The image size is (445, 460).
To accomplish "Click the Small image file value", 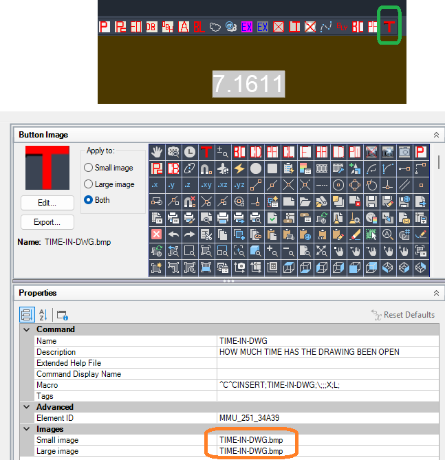I will pyautogui.click(x=328, y=440).
